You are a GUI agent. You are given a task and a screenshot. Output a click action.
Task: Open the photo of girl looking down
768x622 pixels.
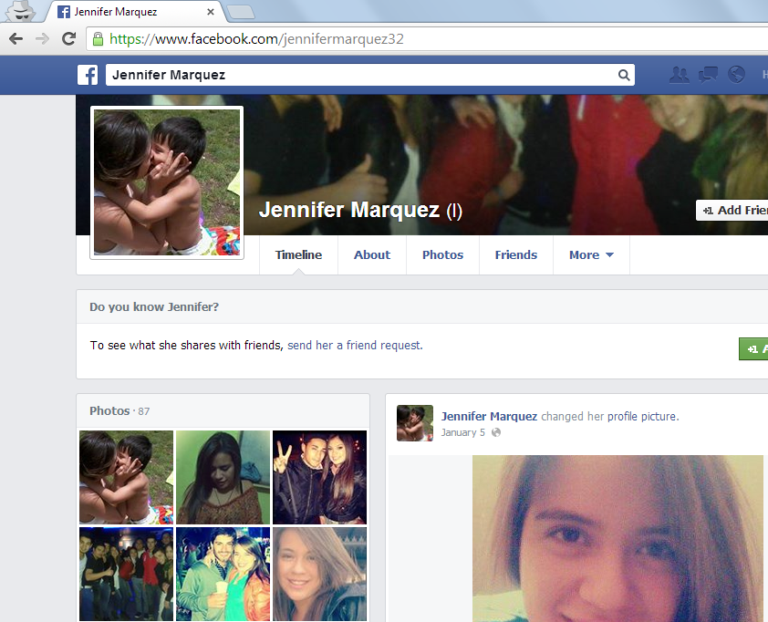coord(223,478)
